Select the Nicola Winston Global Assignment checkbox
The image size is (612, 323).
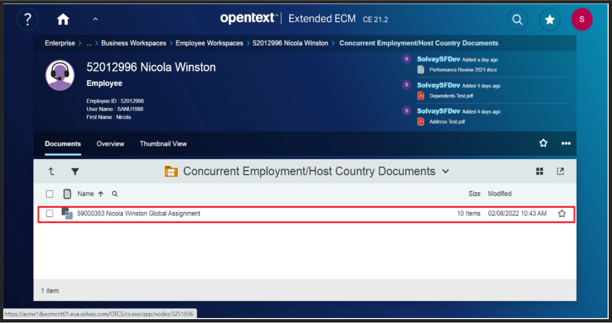pyautogui.click(x=50, y=213)
